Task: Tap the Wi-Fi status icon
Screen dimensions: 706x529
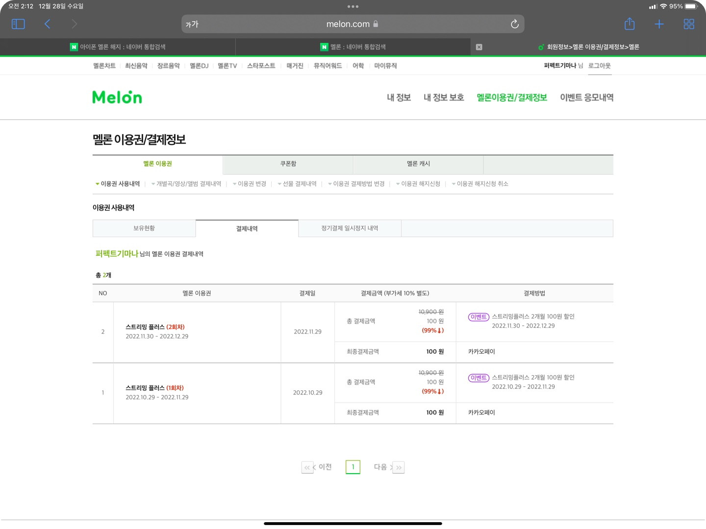Action: click(663, 6)
